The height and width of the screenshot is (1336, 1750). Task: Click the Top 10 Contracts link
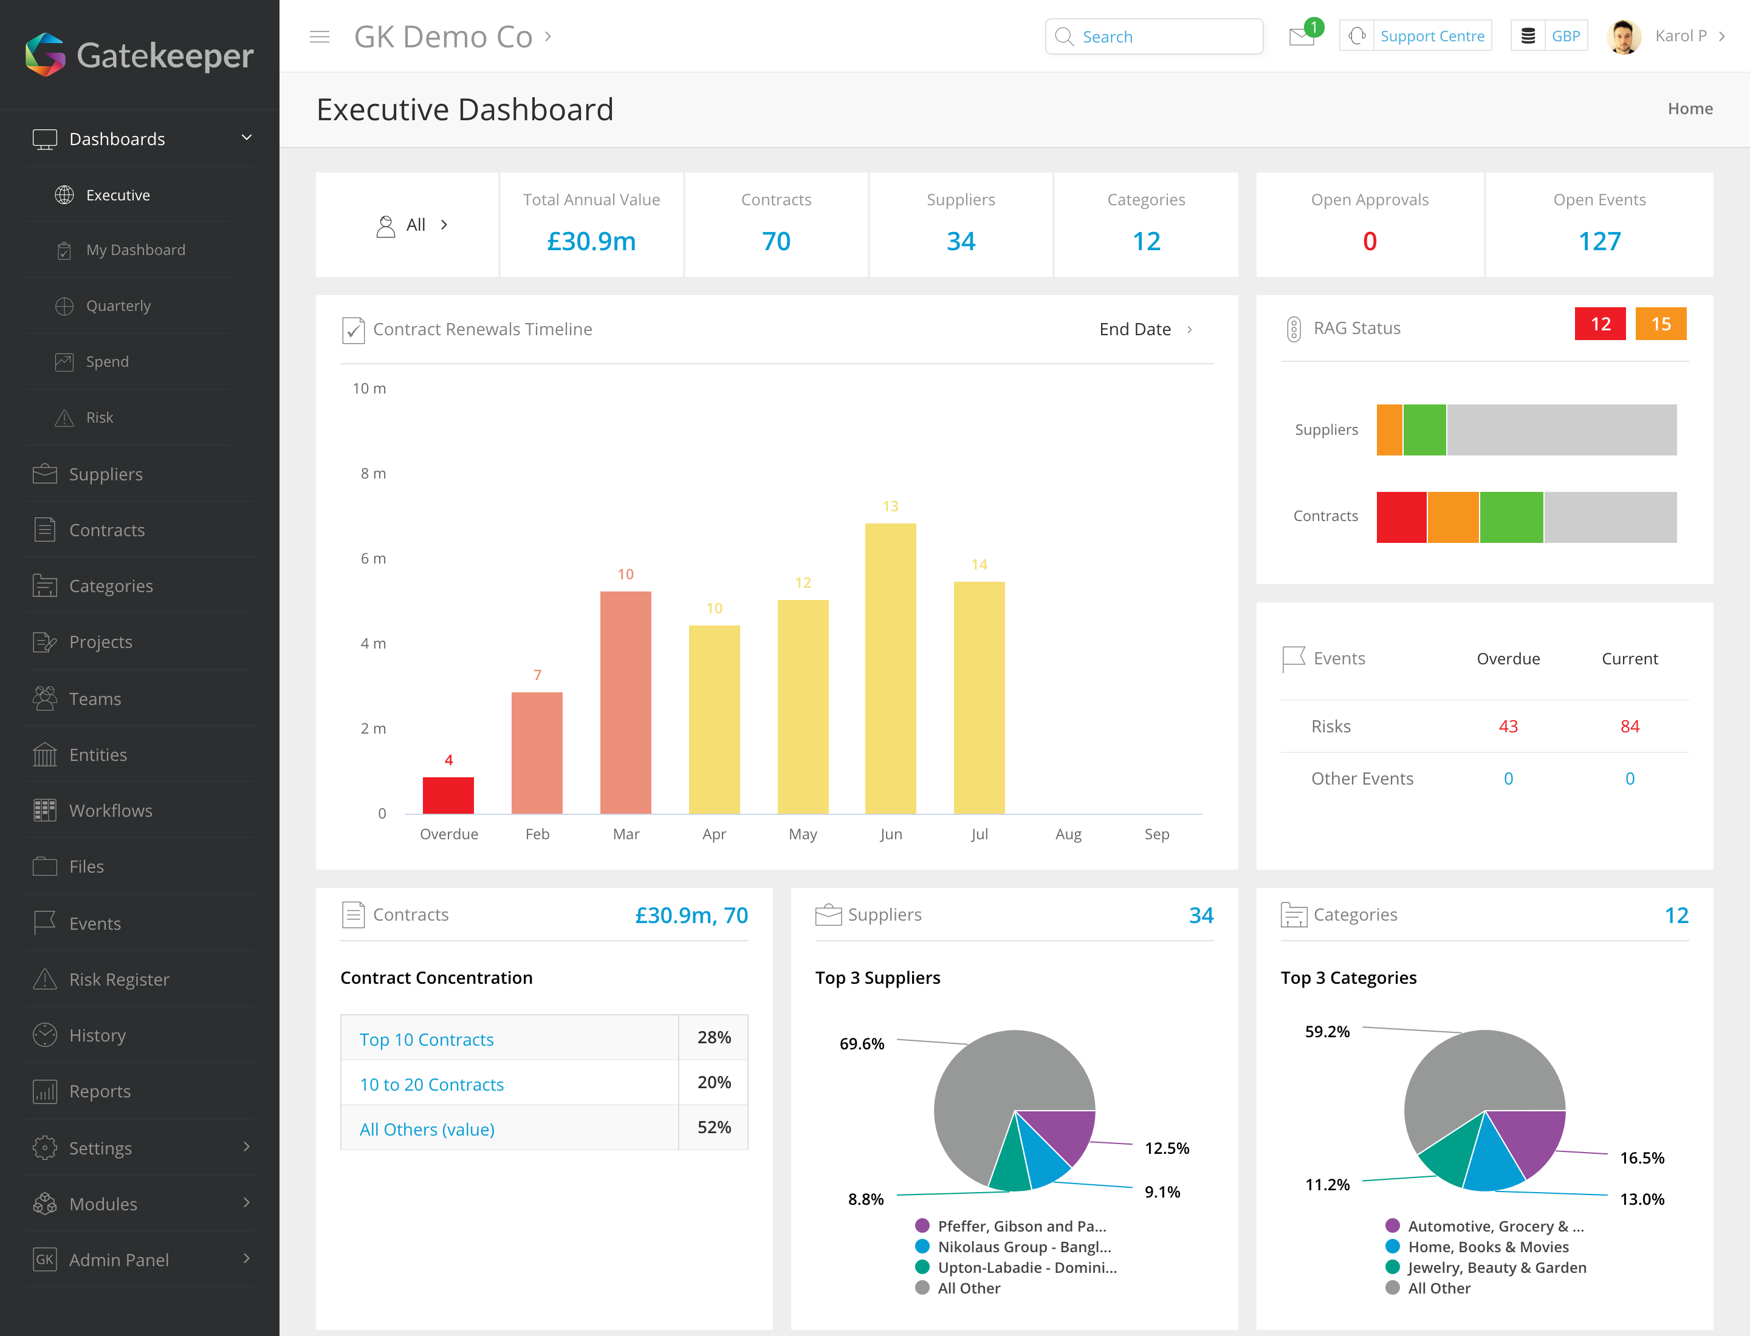click(x=427, y=1038)
